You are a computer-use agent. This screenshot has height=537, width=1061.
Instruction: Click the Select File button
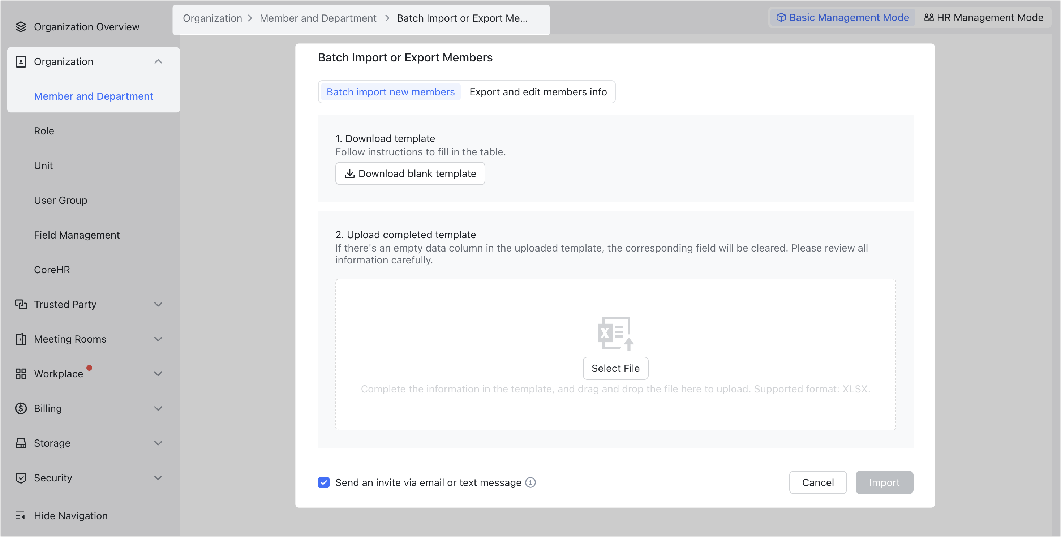point(615,368)
